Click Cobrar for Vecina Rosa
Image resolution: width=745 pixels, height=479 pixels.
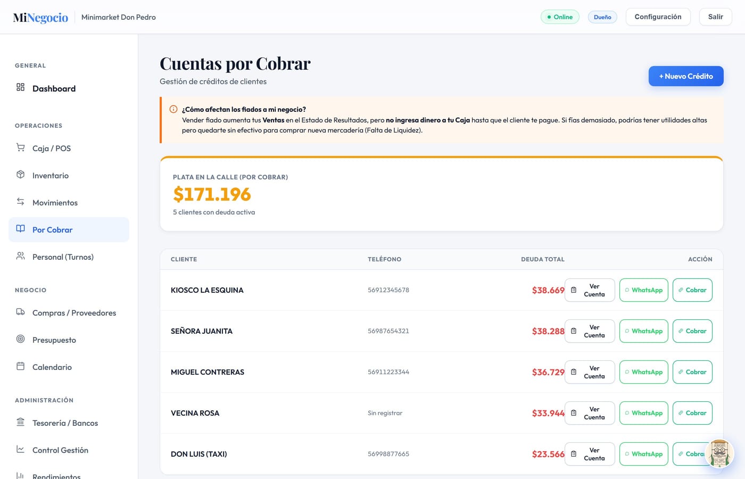coord(692,413)
